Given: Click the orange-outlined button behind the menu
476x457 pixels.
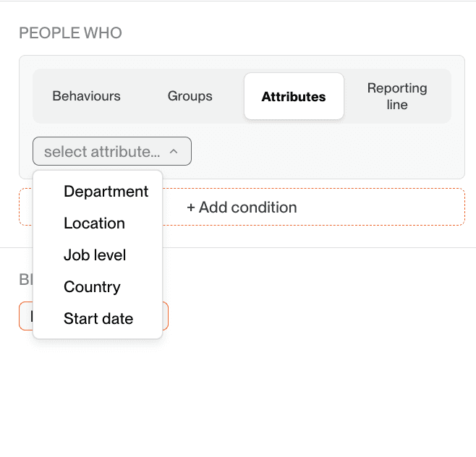Looking at the screenshot, I should (x=166, y=316).
